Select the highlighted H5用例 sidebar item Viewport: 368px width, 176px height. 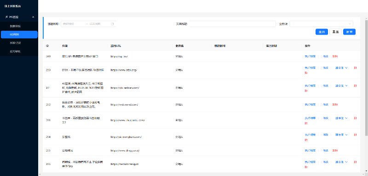point(19,34)
